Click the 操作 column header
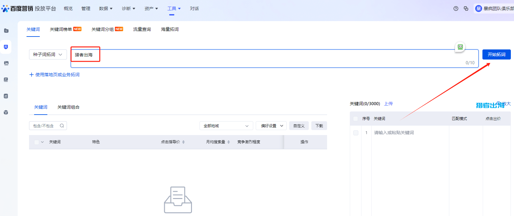This screenshot has width=514, height=216. pos(304,142)
